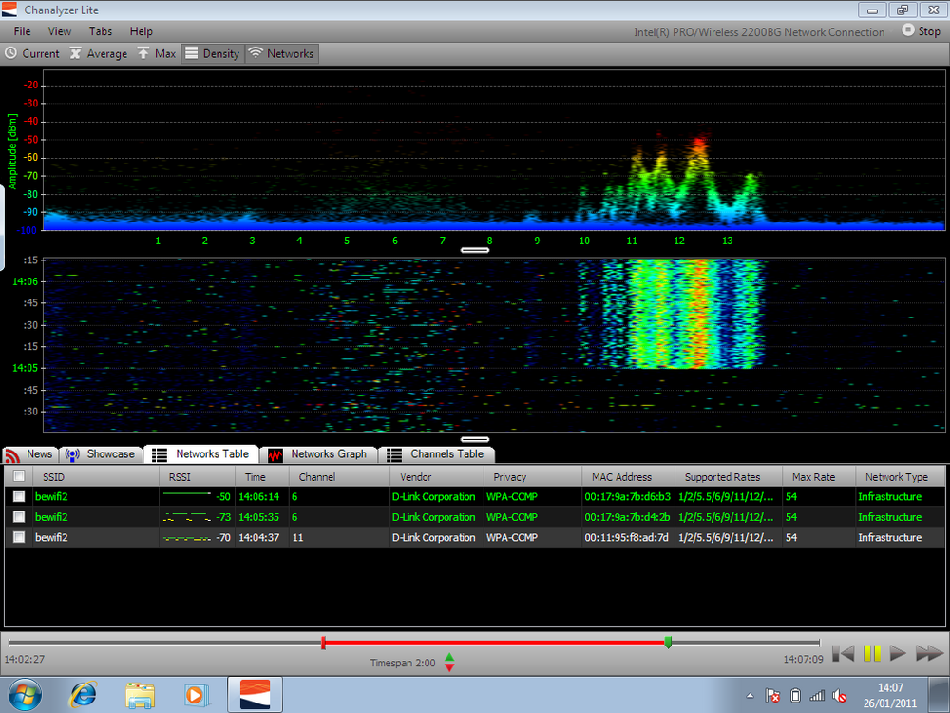Click the Chanalyzer Lite title bar logo
Image resolution: width=950 pixels, height=713 pixels.
tap(9, 10)
